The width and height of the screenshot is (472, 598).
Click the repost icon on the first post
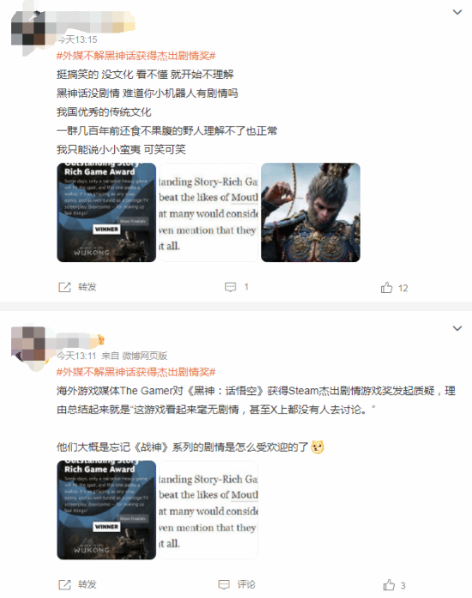point(64,287)
